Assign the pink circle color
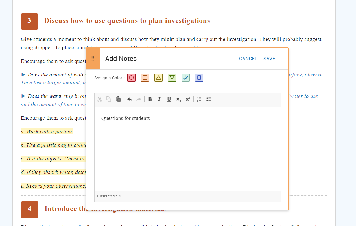The height and width of the screenshot is (226, 356). pos(131,78)
